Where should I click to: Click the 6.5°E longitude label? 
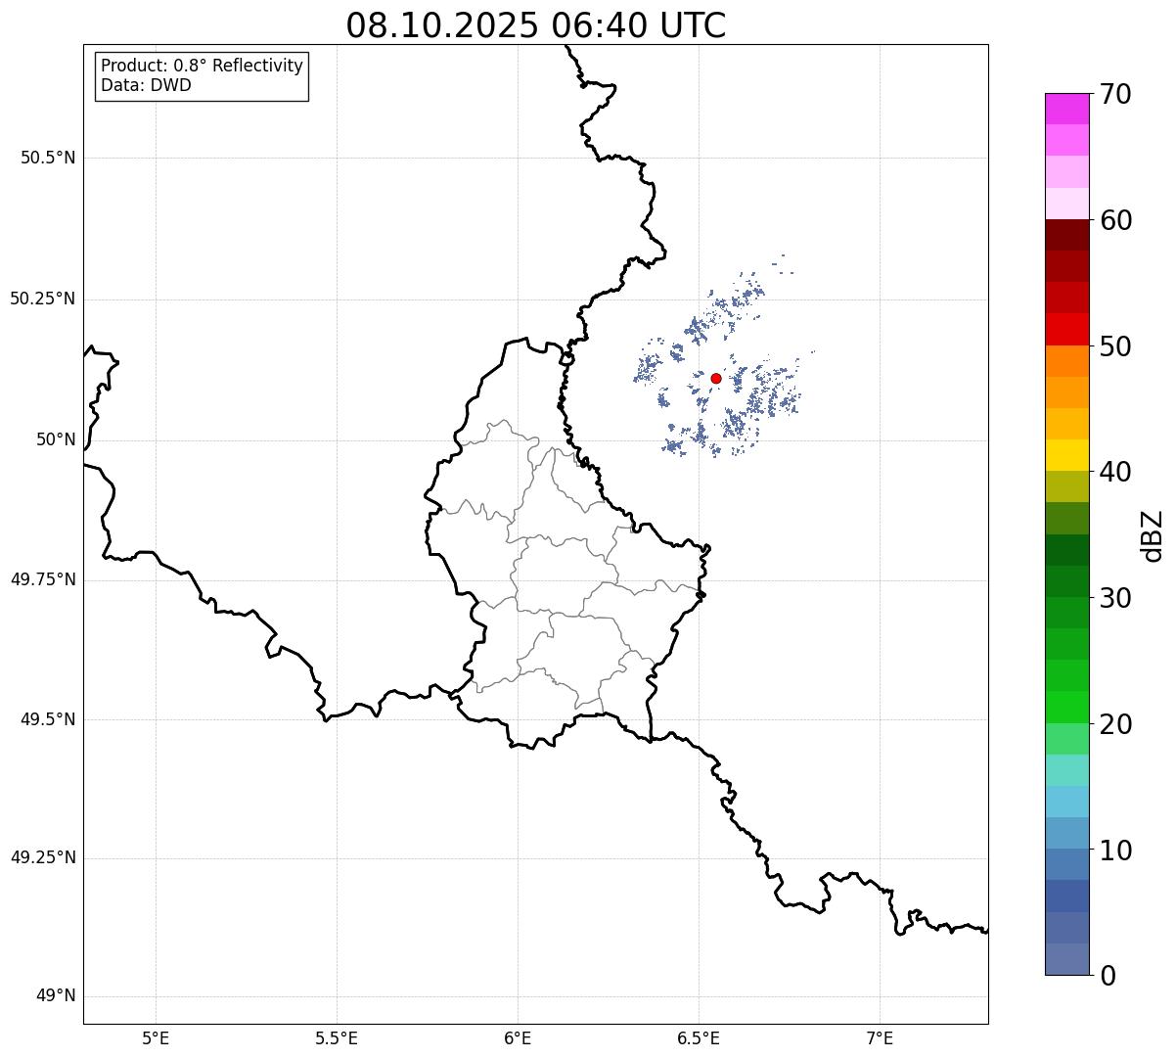699,1037
